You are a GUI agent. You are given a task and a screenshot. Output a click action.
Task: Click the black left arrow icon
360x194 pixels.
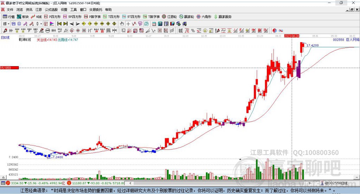(x=72, y=24)
